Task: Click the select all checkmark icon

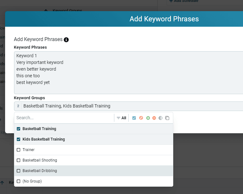Action: 134,118
